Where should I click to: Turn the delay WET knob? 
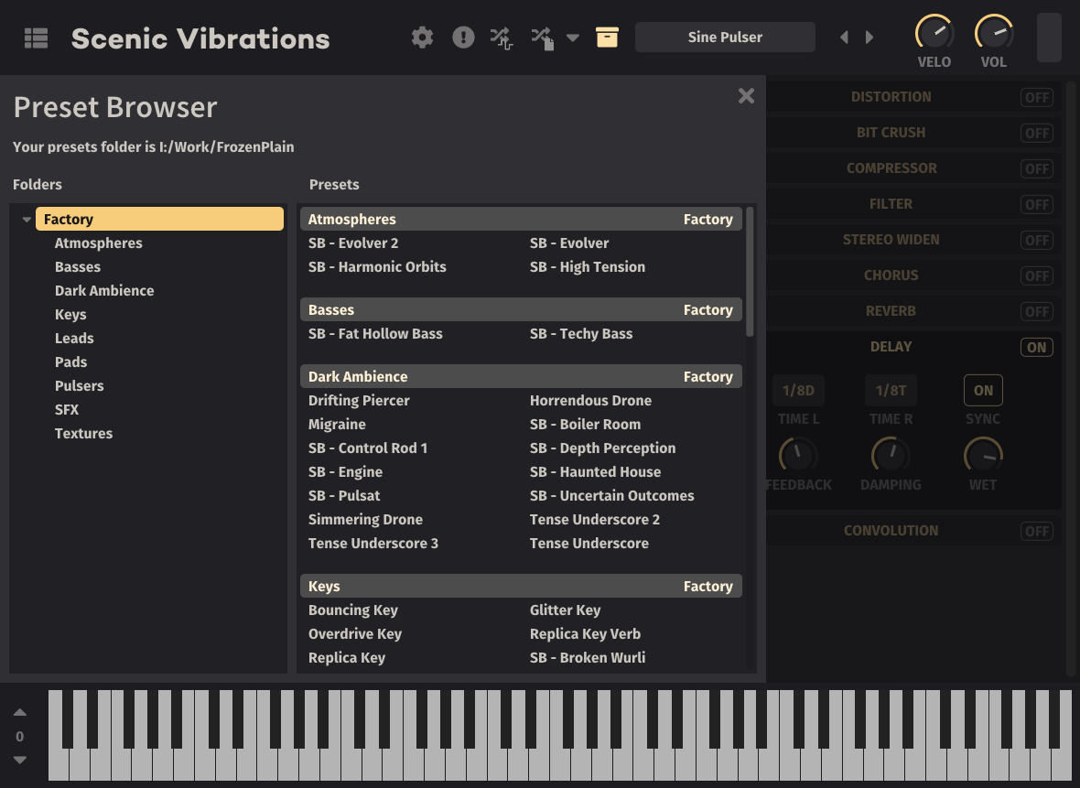983,458
